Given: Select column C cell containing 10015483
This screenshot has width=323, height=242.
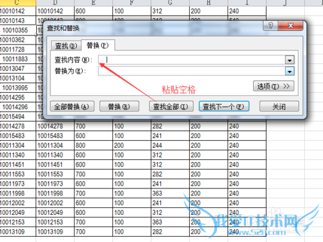Looking at the screenshot, I should [x=18, y=136].
